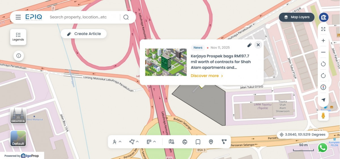Select the drawing compass tool
This screenshot has width=340, height=159.
(x=114, y=142)
